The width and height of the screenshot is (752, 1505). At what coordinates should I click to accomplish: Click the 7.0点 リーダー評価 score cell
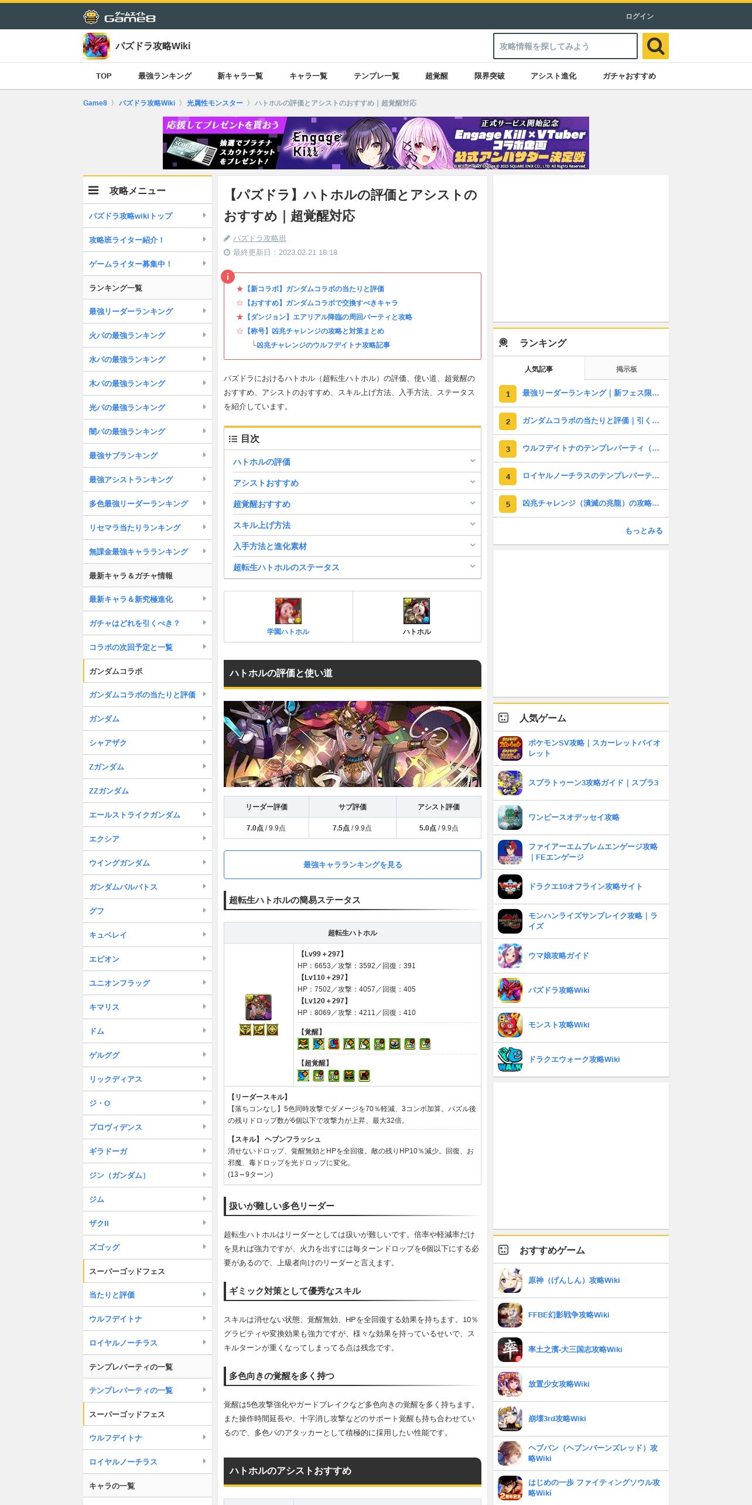(x=266, y=828)
